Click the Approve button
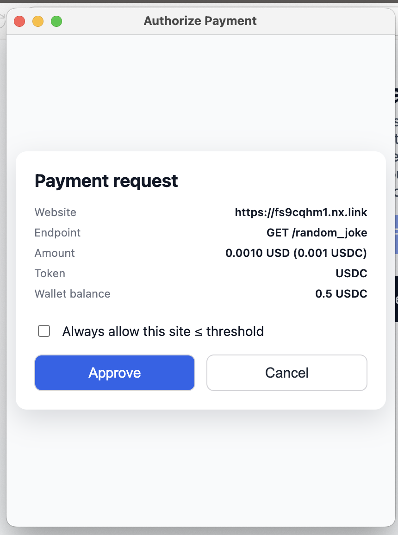 click(x=115, y=373)
